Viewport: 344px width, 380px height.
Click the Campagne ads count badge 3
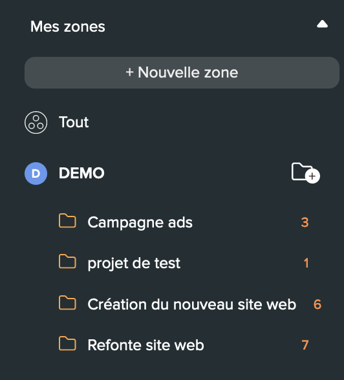(x=305, y=222)
